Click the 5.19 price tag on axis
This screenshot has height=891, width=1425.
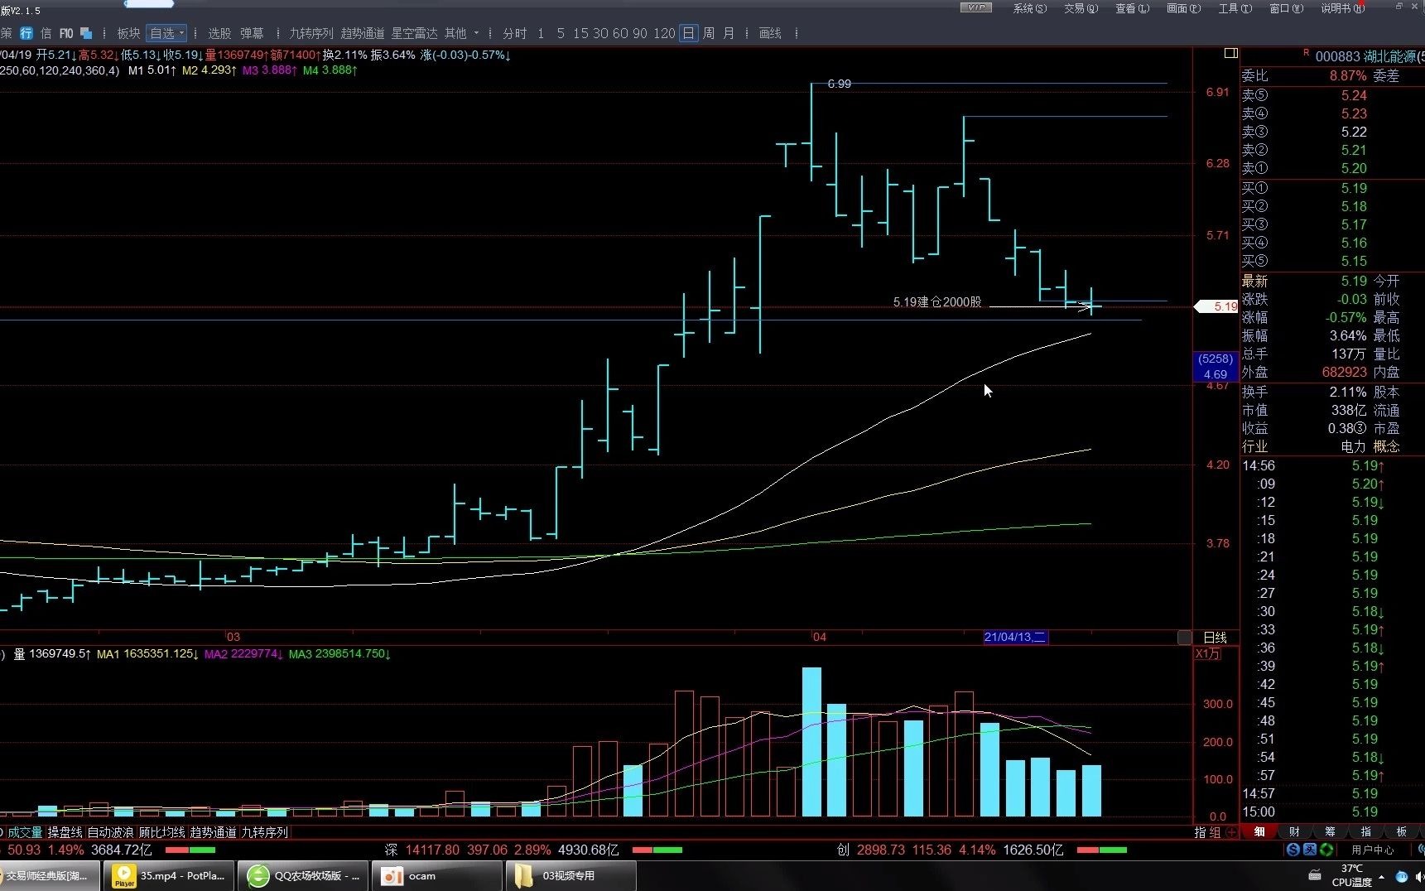click(1217, 306)
